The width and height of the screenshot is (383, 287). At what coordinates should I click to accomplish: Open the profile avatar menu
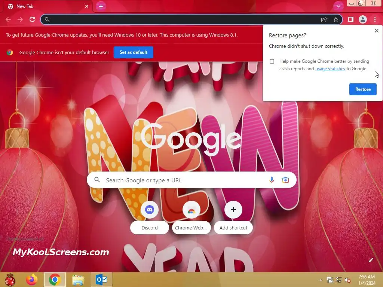click(363, 19)
